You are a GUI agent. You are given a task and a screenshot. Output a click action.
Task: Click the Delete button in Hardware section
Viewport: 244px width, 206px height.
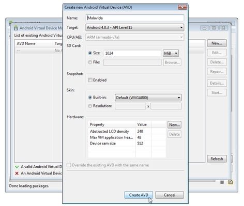tap(174, 134)
